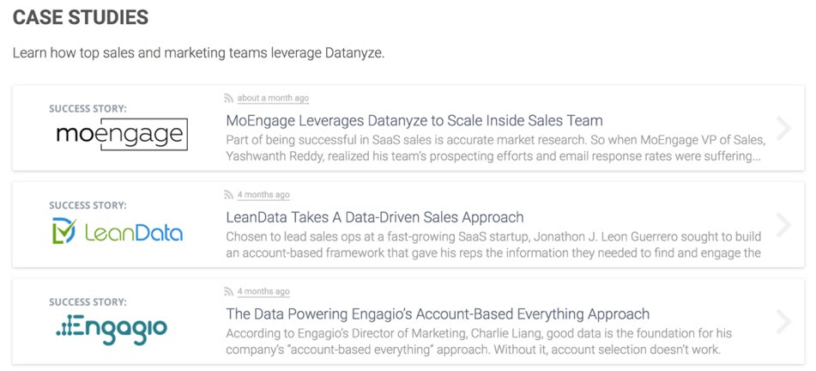The image size is (816, 371).
Task: Click RSS icon in the LeanData card
Action: (x=228, y=195)
